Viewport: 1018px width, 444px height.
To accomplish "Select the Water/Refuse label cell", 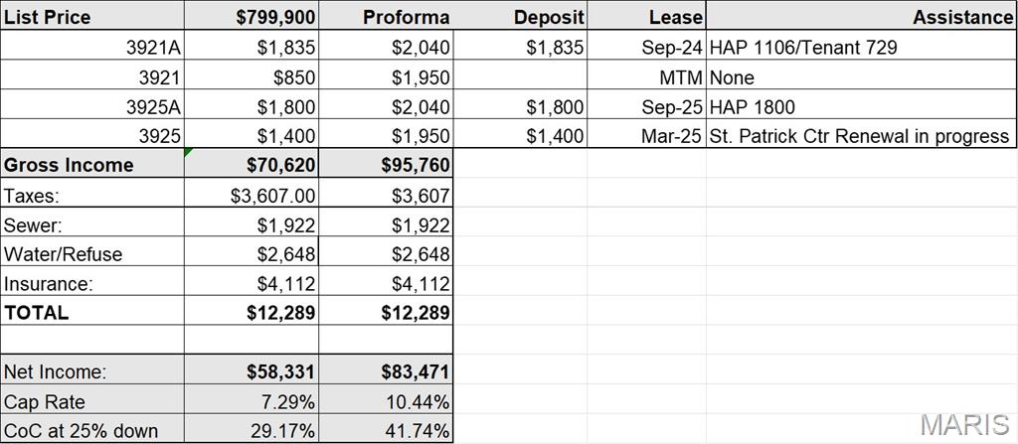I will (92, 252).
